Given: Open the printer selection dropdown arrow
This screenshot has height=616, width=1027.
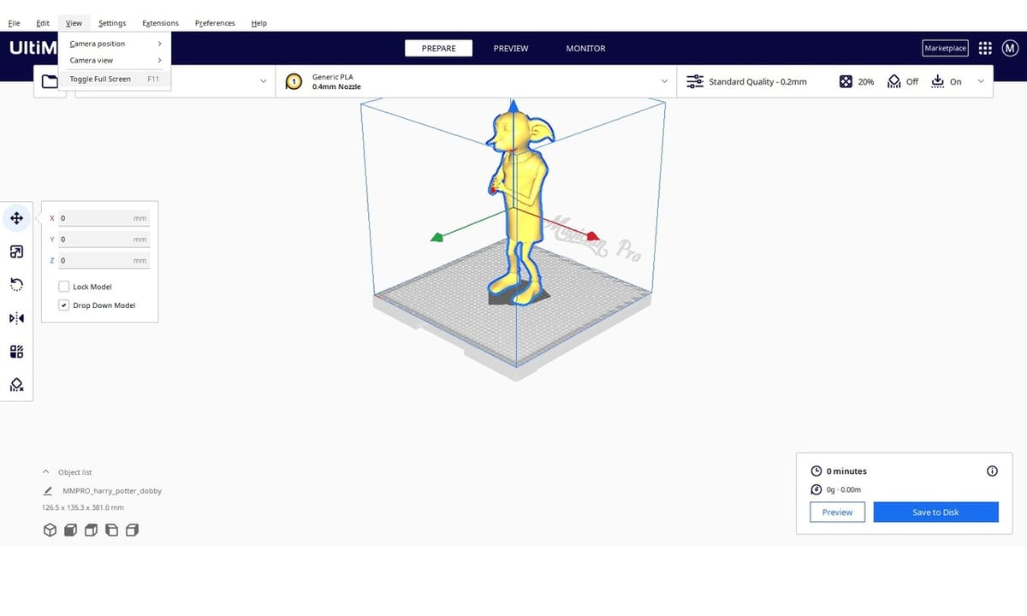Looking at the screenshot, I should 263,81.
